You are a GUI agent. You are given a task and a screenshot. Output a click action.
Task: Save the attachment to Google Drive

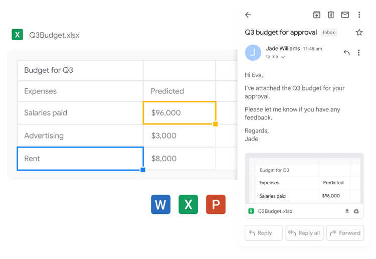tap(356, 211)
